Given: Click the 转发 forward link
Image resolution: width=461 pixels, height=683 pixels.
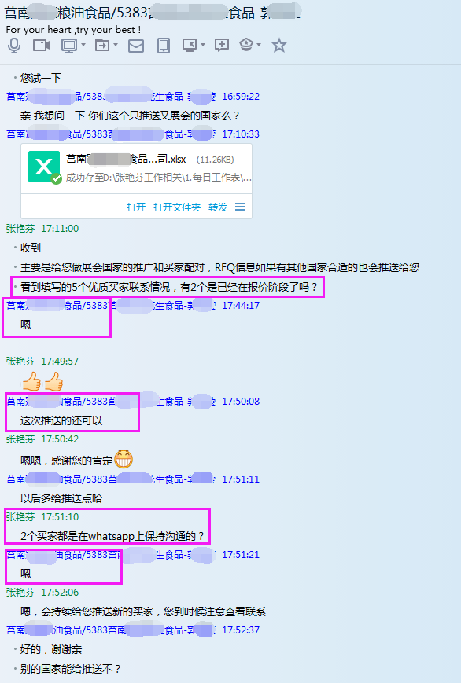Looking at the screenshot, I should [x=218, y=207].
